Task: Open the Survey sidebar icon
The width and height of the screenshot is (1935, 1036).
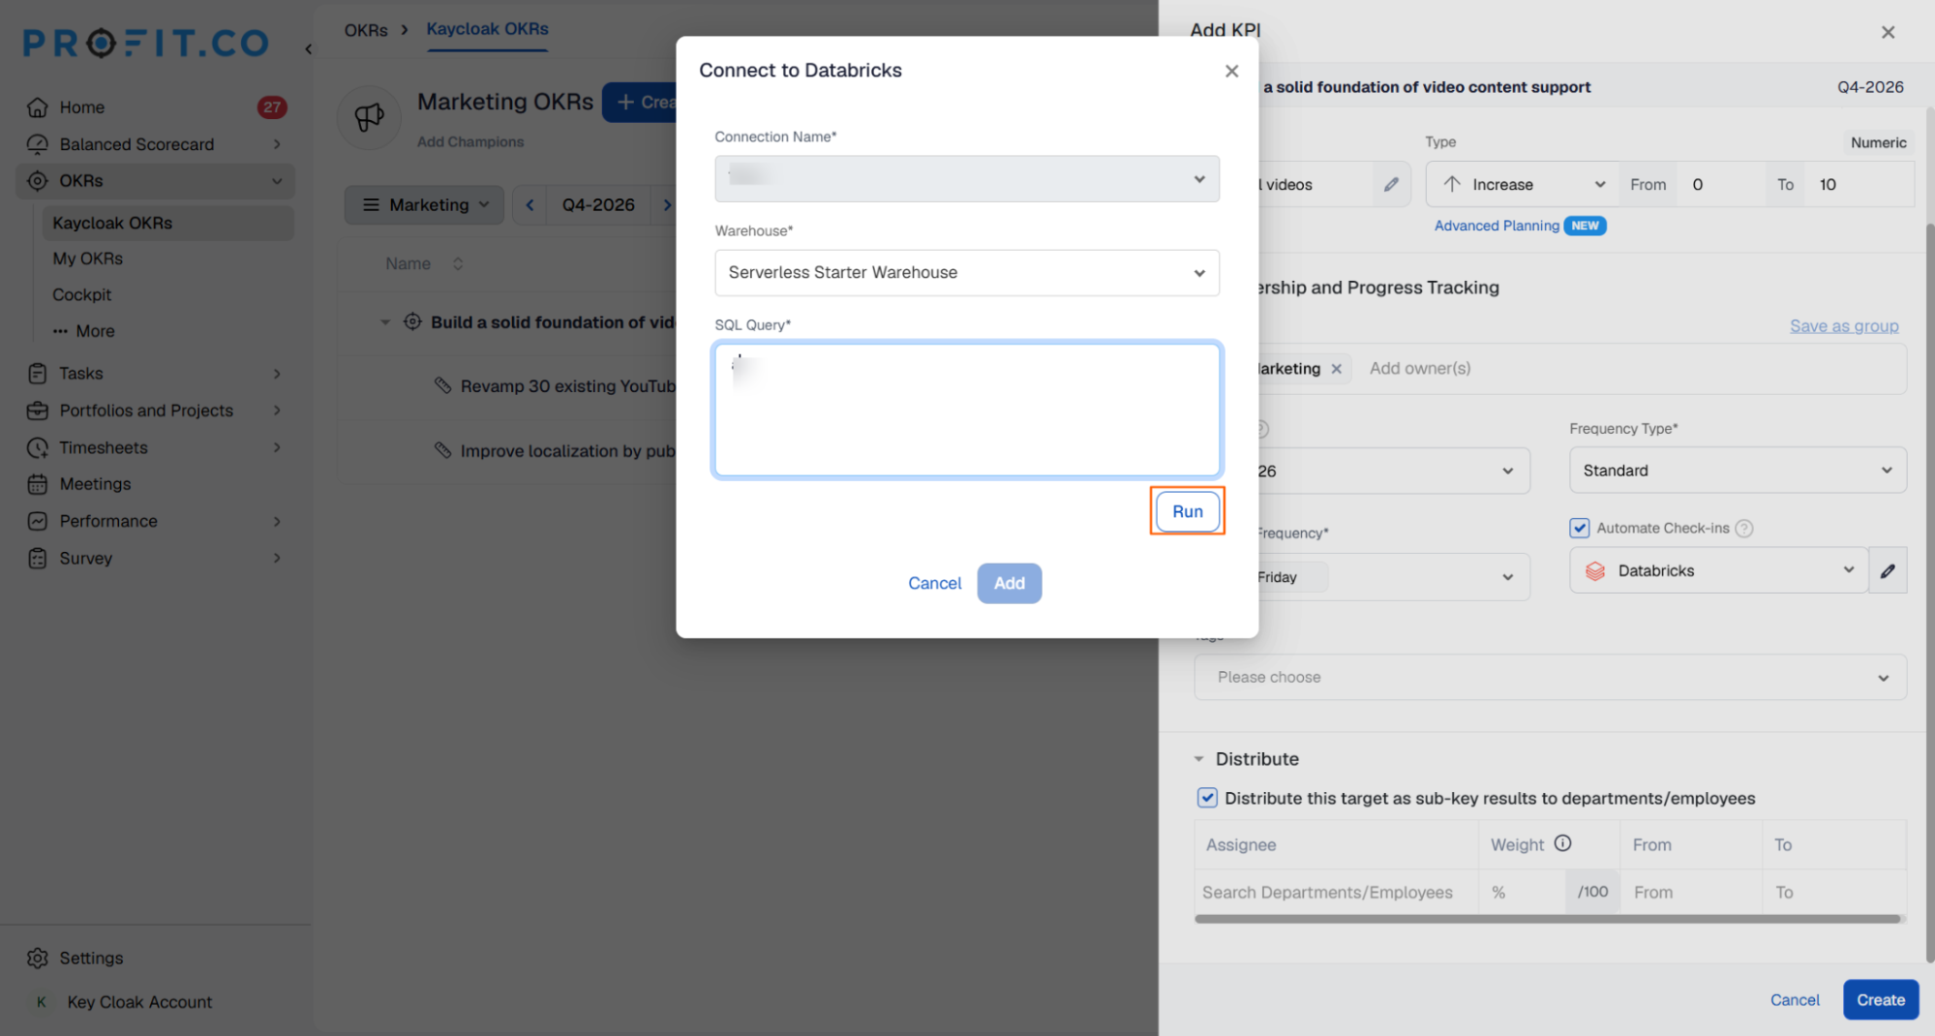Action: click(x=38, y=559)
